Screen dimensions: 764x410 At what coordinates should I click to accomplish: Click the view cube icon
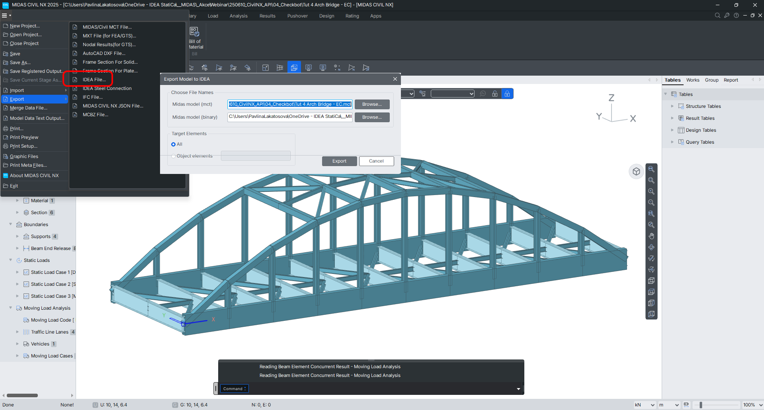tap(636, 172)
